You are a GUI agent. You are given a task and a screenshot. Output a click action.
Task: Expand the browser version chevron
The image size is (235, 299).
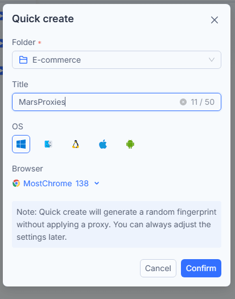click(x=97, y=183)
